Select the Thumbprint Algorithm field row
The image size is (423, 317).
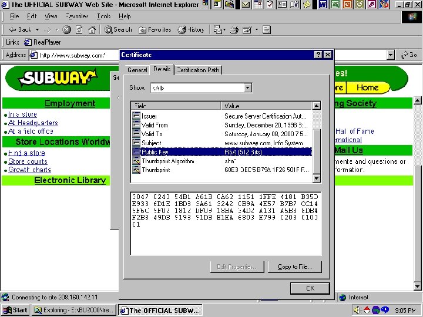[221, 161]
